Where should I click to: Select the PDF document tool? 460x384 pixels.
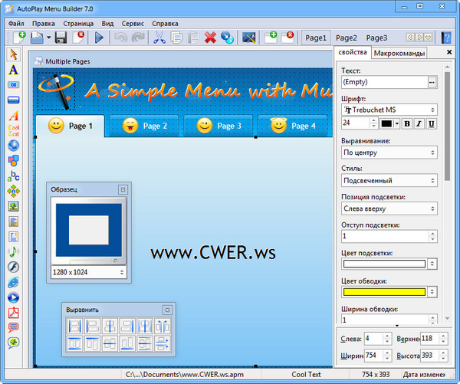coord(14,313)
